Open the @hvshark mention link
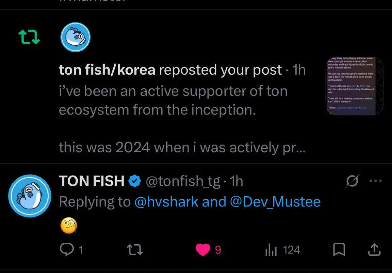 pyautogui.click(x=166, y=202)
